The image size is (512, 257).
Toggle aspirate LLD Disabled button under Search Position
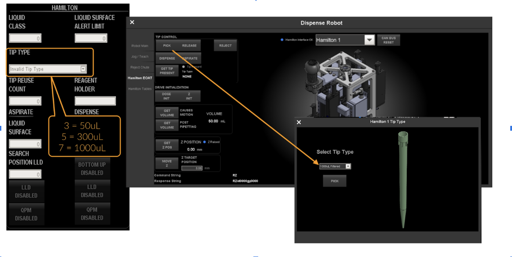[x=26, y=191]
